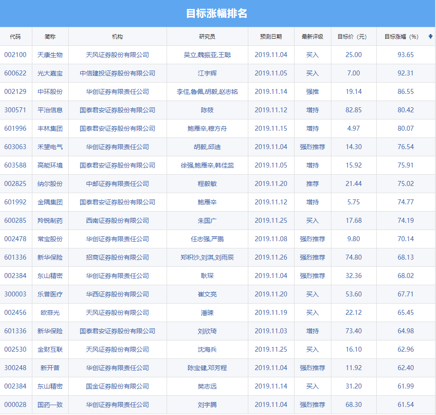Select target gain 76.54
The image size is (436, 415).
point(405,146)
